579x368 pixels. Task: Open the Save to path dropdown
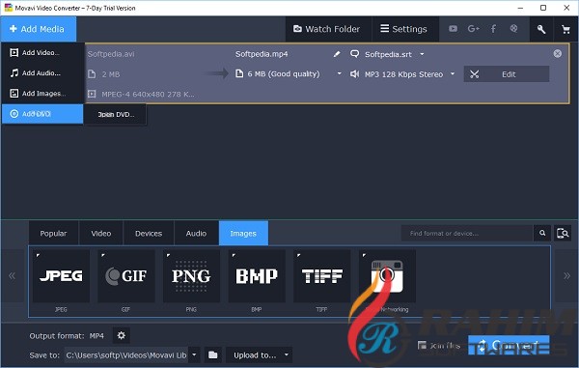(x=194, y=355)
